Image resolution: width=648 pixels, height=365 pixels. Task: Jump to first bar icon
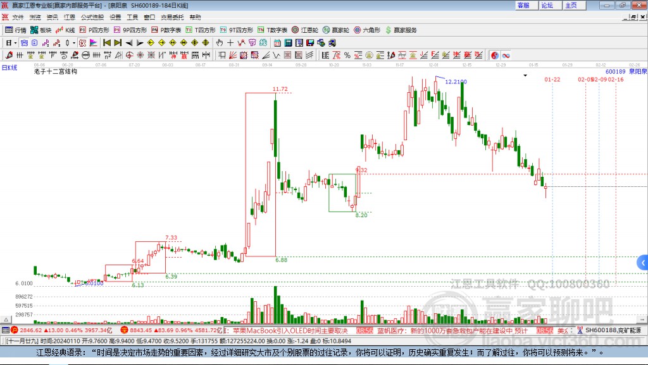coord(106,42)
